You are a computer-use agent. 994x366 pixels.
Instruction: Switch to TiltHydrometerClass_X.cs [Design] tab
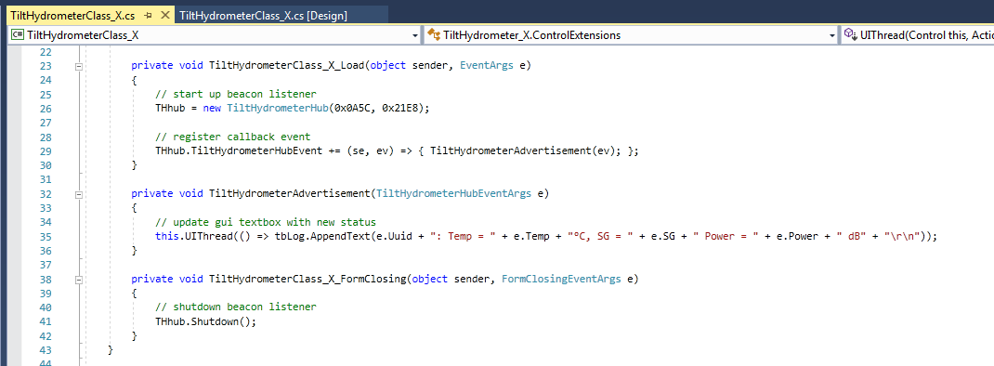click(x=264, y=16)
